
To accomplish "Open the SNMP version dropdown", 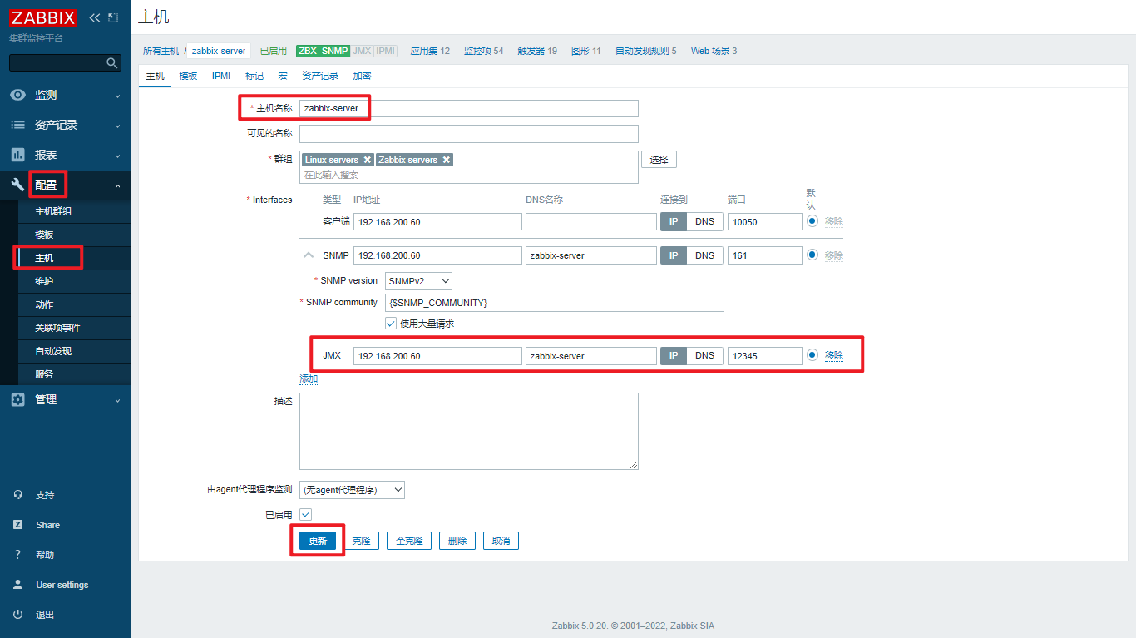I will (418, 280).
